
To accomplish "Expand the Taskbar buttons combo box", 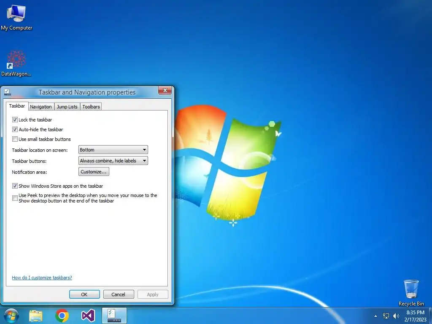I will pyautogui.click(x=113, y=161).
